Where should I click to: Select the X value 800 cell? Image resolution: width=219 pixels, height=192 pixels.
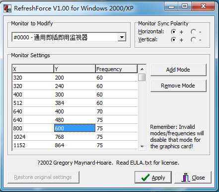tap(33, 128)
